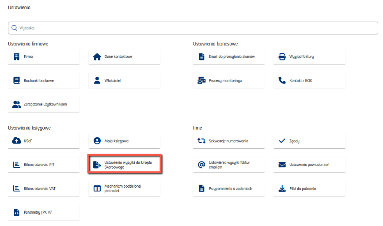Click the printer icon for Wygląd faktury
The height and width of the screenshot is (226, 383).
282,56
